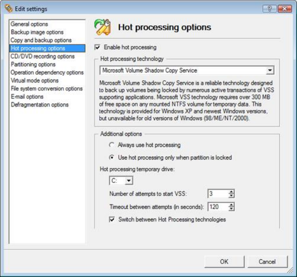Toggle Enable hot processing checkbox
Viewport: 297px width, 277px height.
97,47
